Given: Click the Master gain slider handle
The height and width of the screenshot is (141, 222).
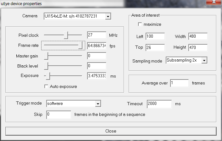Looking at the screenshot, I should (x=46, y=56).
